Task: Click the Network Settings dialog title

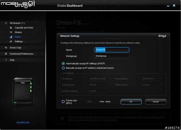Action: point(70,36)
